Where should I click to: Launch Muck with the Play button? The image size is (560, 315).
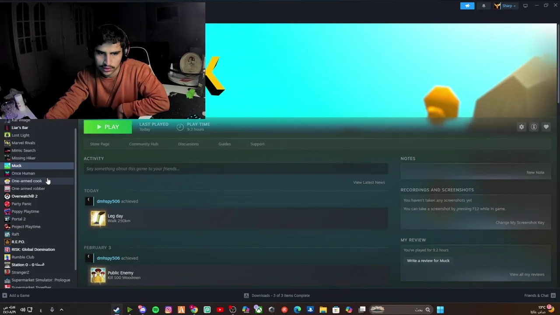pyautogui.click(x=108, y=127)
